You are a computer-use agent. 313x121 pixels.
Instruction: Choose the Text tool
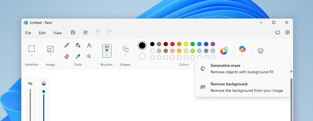[89, 45]
